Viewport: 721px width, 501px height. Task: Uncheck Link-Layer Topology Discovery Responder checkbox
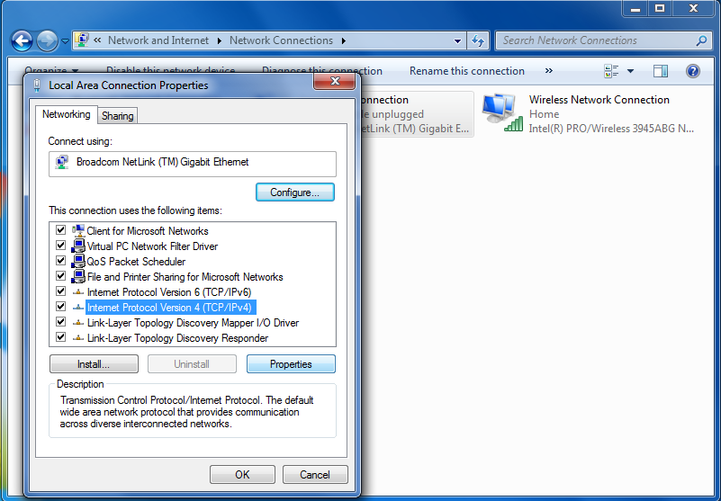tap(60, 337)
